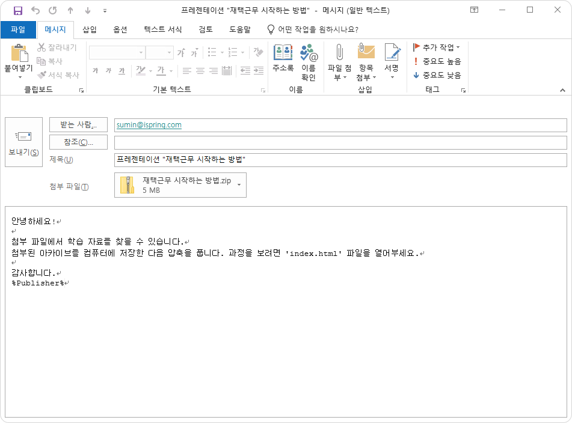Toggle 중요도 낮음 low importance
572x423 pixels.
coord(437,75)
